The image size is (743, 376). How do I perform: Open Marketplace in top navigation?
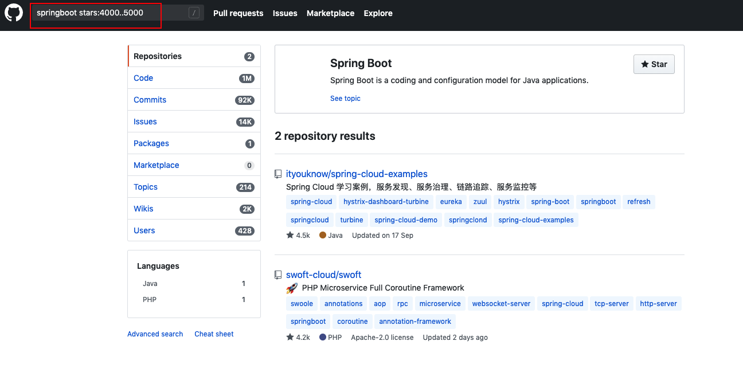pyautogui.click(x=330, y=13)
